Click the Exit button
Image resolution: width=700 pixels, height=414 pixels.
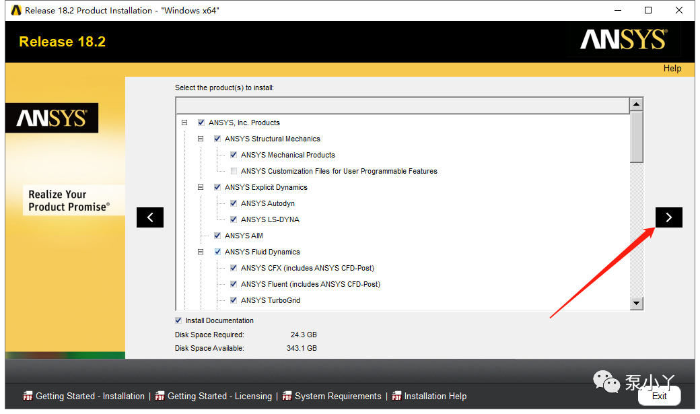point(660,396)
